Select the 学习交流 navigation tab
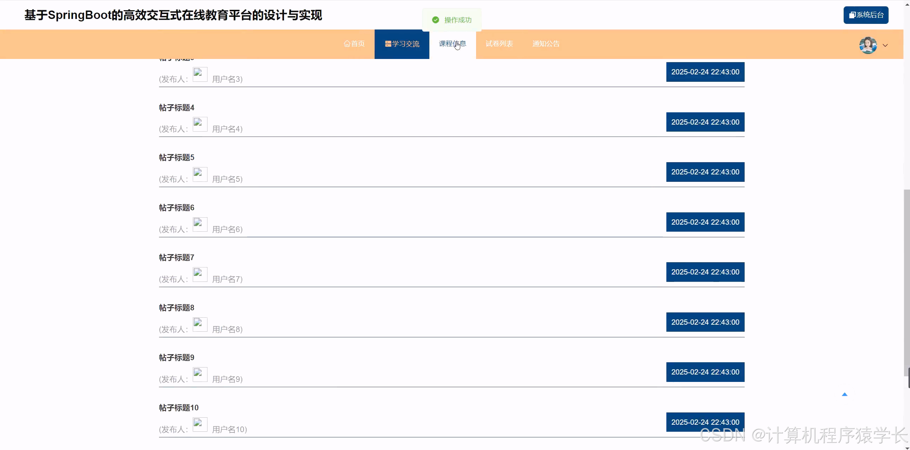Image resolution: width=910 pixels, height=450 pixels. click(x=402, y=44)
